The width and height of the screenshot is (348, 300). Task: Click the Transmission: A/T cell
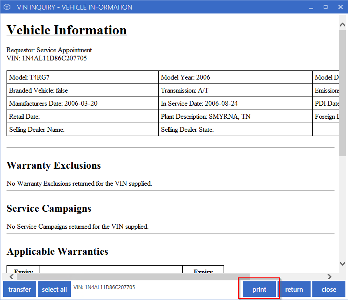[x=235, y=90]
